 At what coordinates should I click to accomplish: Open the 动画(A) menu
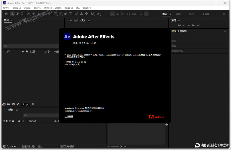coord(58,8)
